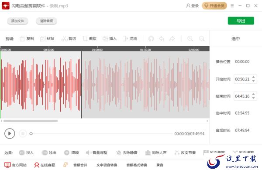Click the scrollbar's right arrow under waveform

point(207,121)
